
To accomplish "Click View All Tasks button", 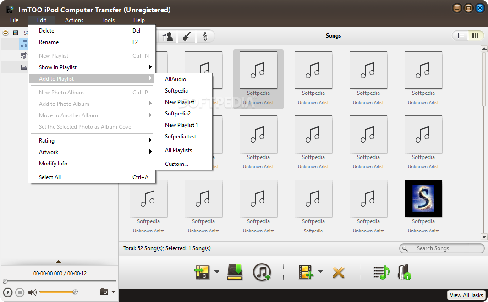I will click(466, 295).
